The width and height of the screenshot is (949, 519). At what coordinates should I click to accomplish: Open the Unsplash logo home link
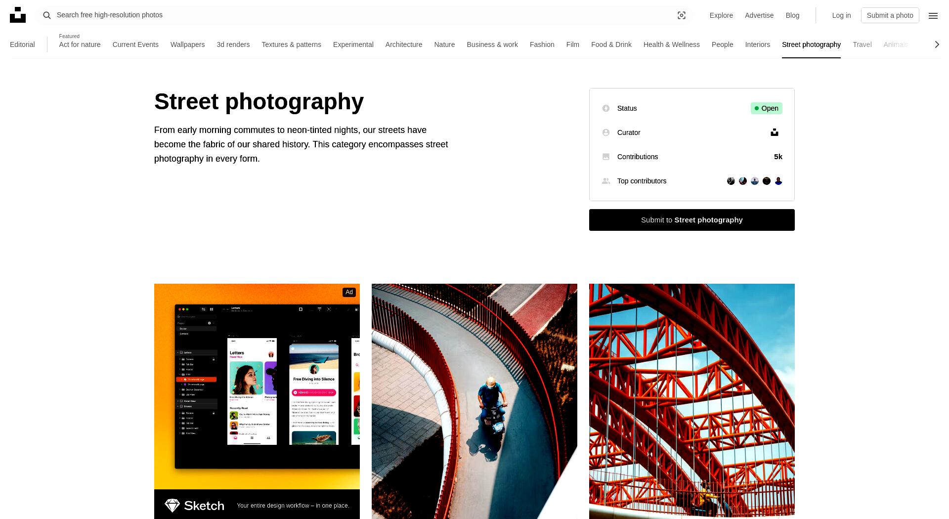pos(18,15)
